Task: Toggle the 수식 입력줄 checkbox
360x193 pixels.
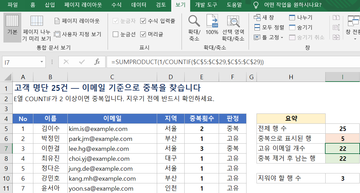Action: click(143, 21)
